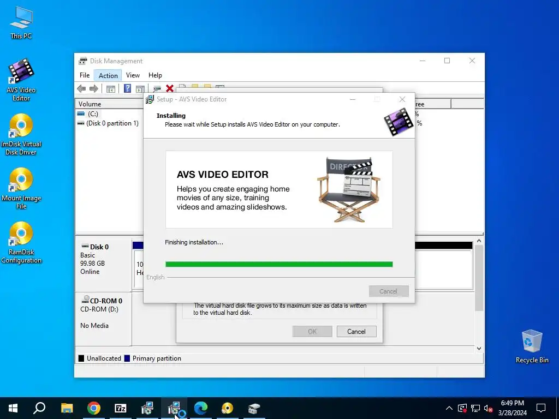This screenshot has height=419, width=559.
Task: Click the Unallocated legend black swatch
Action: point(81,358)
